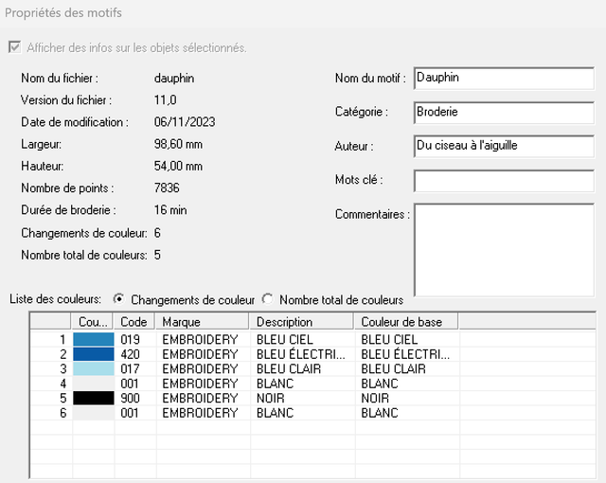Click the light blue swatch for code 017
Screen dimensions: 606x483
click(93, 369)
